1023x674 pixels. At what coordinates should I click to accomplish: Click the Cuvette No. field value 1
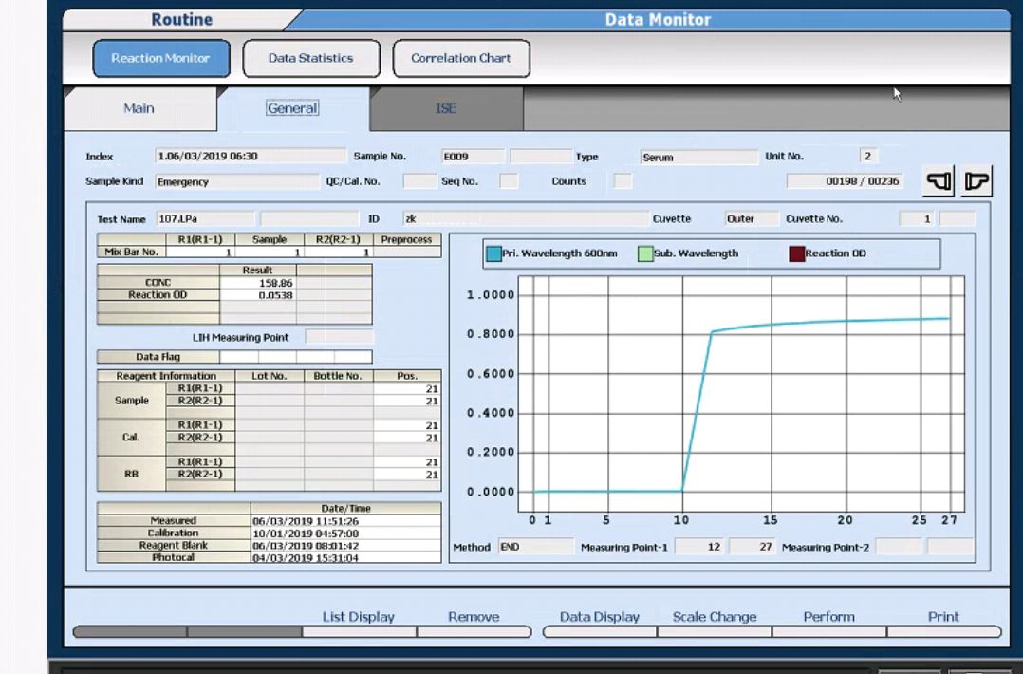coord(918,218)
